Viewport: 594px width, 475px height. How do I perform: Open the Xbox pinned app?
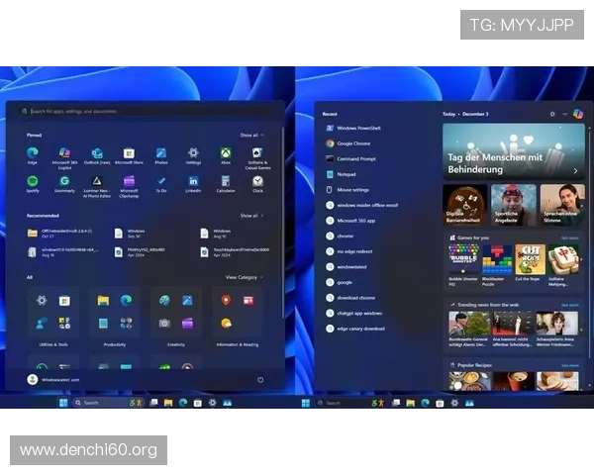(226, 153)
